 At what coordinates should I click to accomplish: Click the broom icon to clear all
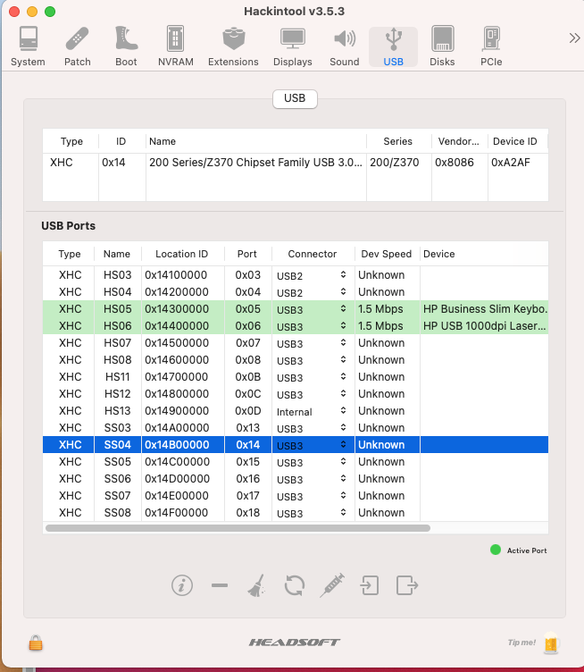point(256,585)
